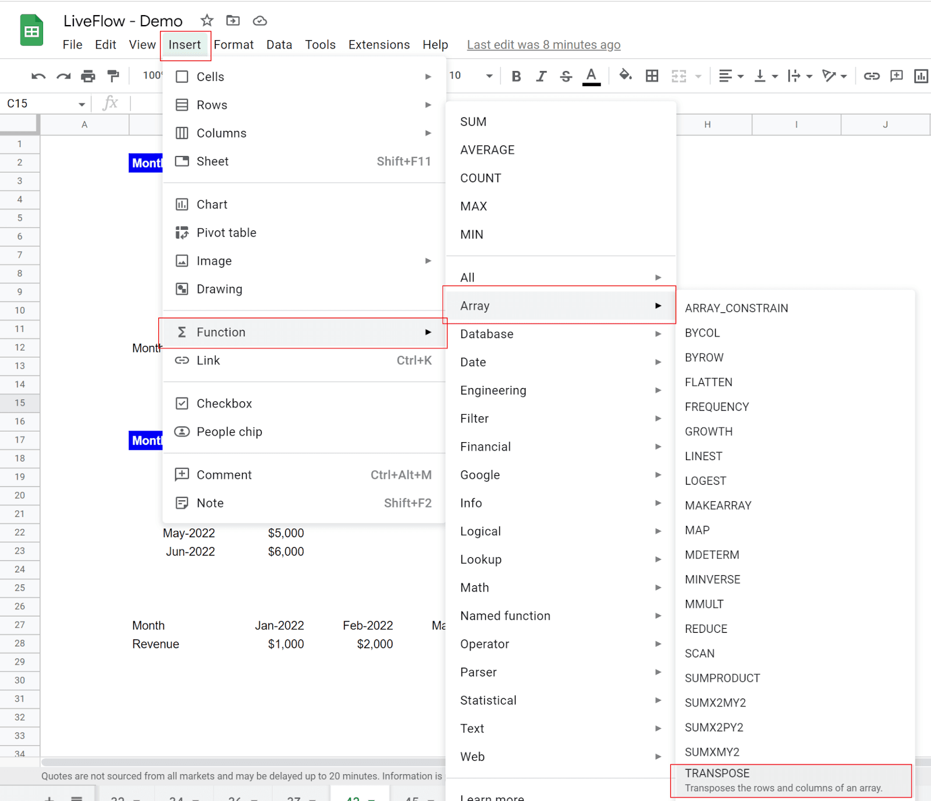
Task: Open the font size dropdown arrow
Action: (489, 76)
